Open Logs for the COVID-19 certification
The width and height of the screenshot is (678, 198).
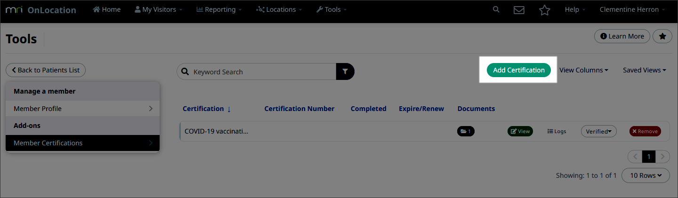coord(557,131)
